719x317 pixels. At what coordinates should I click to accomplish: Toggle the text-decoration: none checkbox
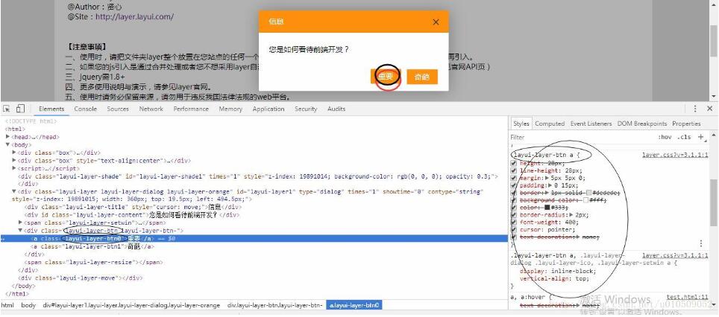pyautogui.click(x=514, y=237)
